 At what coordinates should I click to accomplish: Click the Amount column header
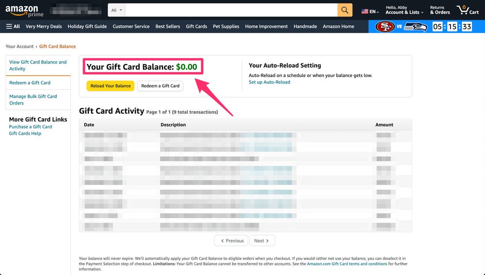(384, 125)
